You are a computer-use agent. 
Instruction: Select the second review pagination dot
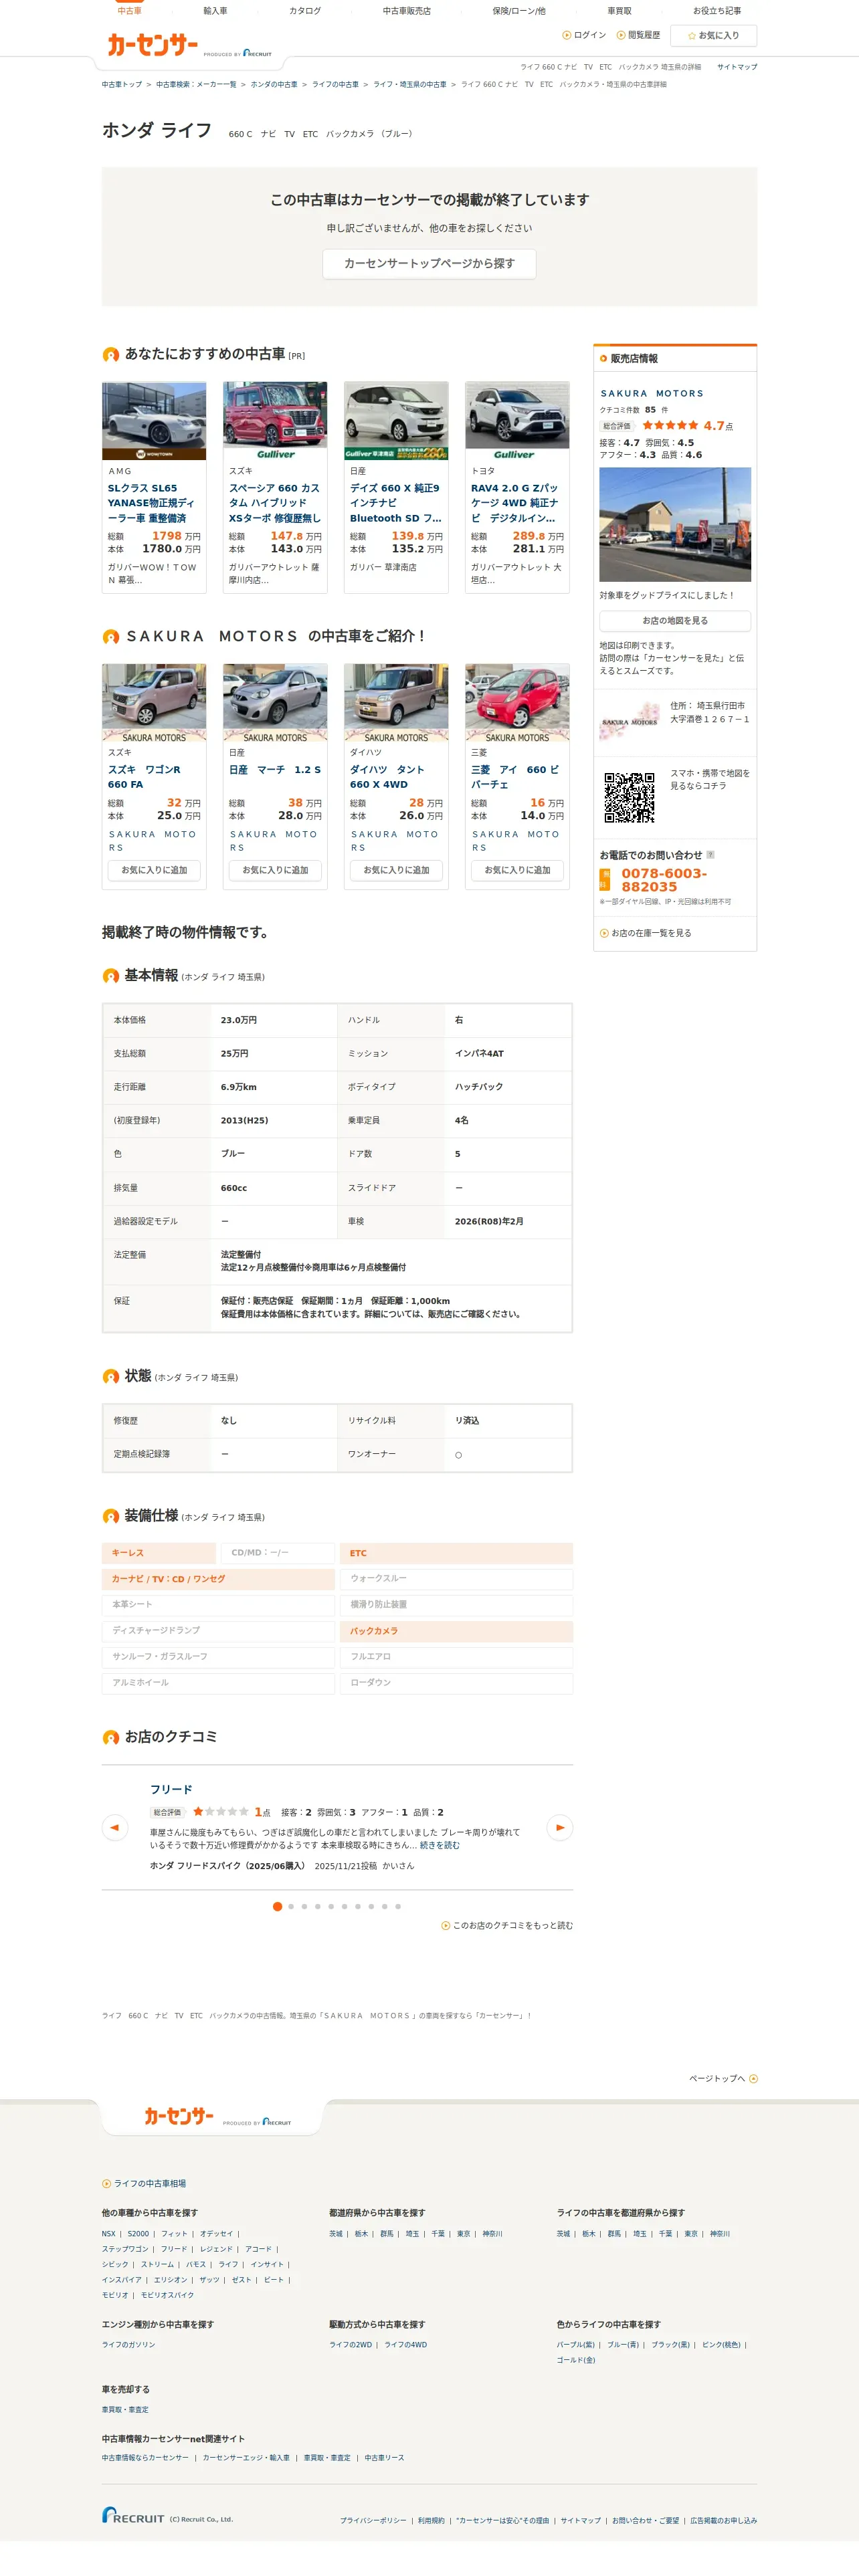tap(291, 1907)
